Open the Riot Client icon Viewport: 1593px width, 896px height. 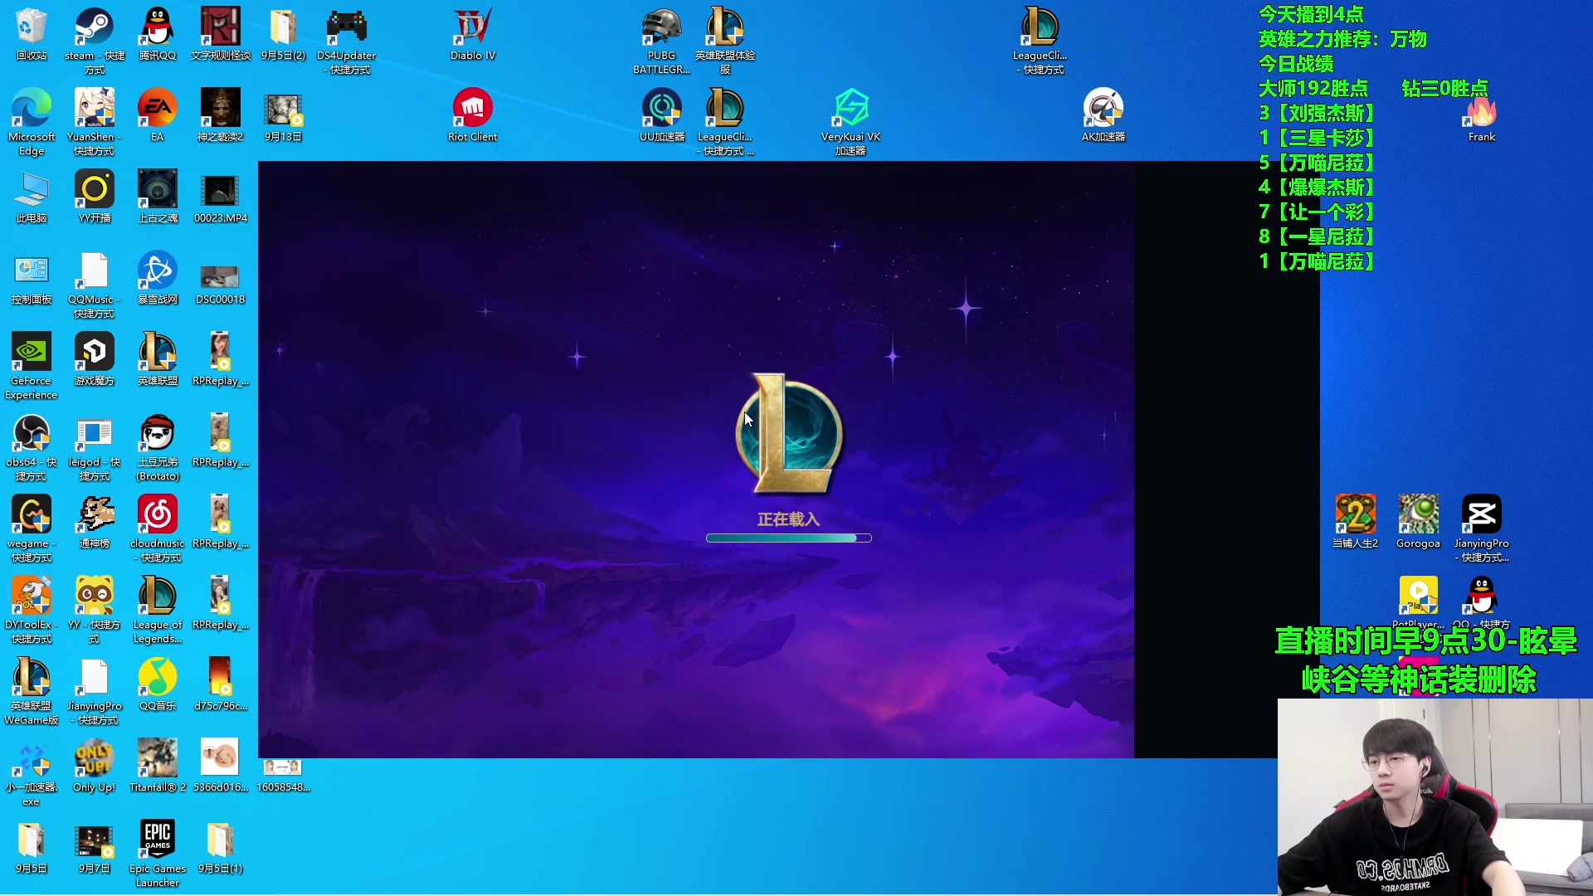coord(473,115)
